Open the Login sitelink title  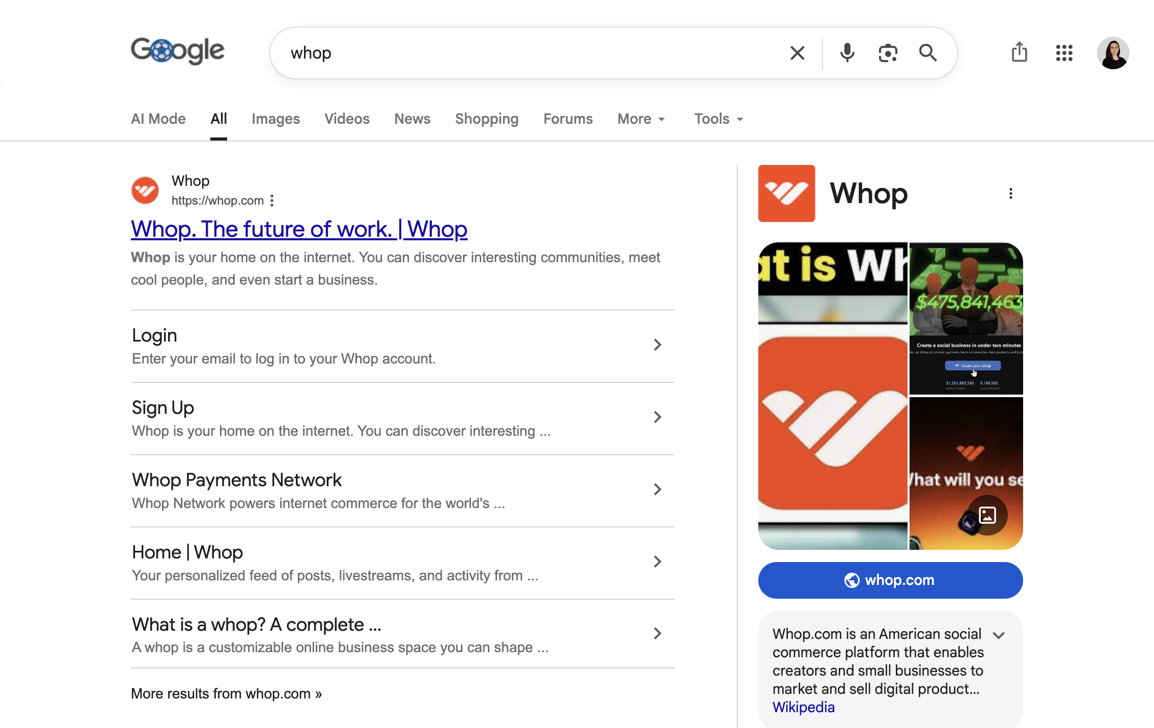point(154,335)
